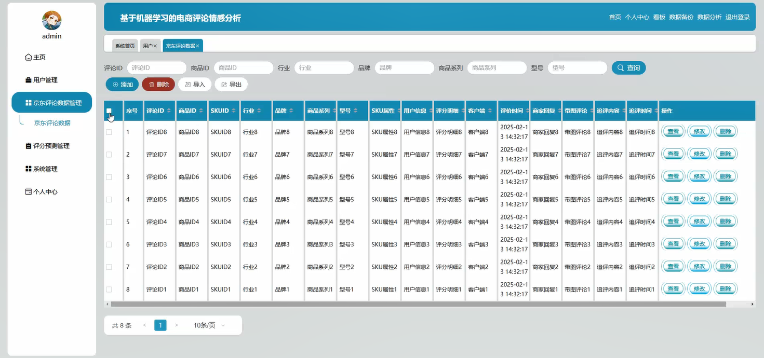Image resolution: width=764 pixels, height=358 pixels.
Task: Sort by the 商品系列 column arrows
Action: (334, 111)
